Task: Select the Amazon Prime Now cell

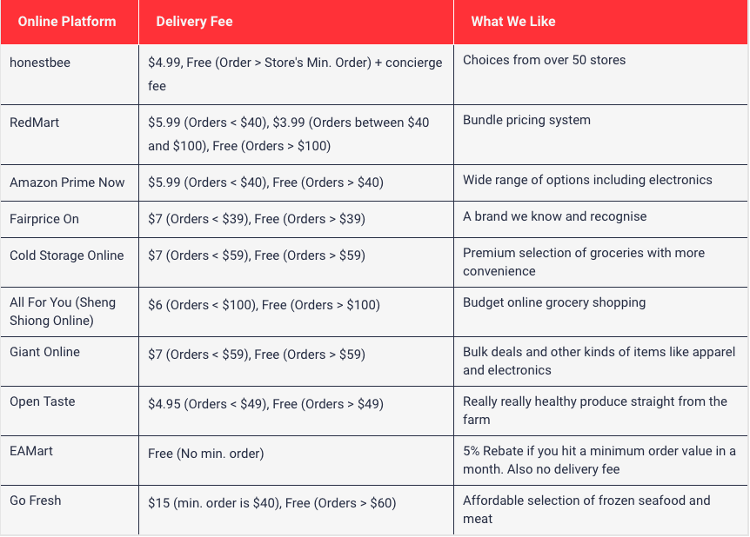Action: point(67,182)
